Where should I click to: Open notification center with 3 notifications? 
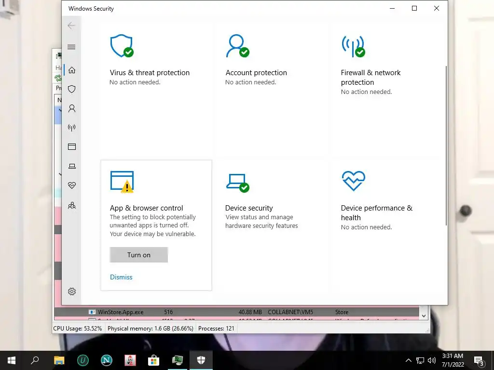pyautogui.click(x=479, y=360)
